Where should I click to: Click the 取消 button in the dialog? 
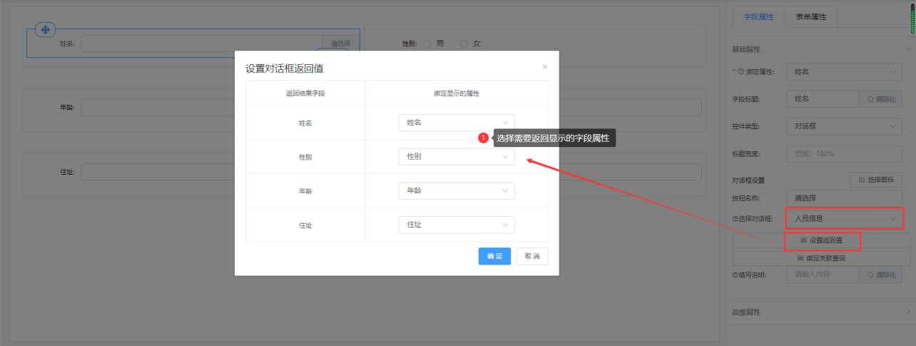(x=532, y=256)
